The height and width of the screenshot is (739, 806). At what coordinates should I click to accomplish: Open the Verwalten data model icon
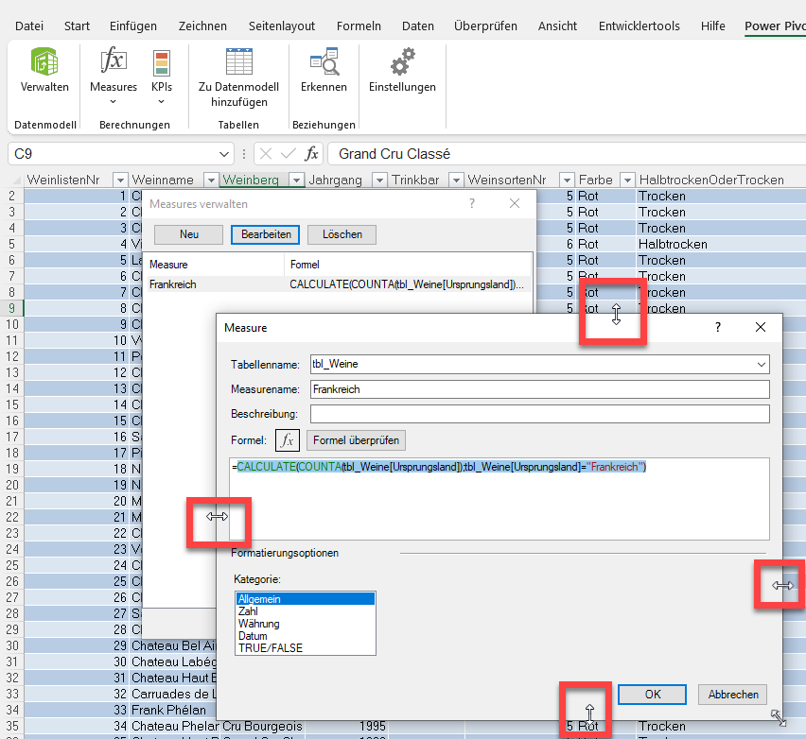[44, 64]
